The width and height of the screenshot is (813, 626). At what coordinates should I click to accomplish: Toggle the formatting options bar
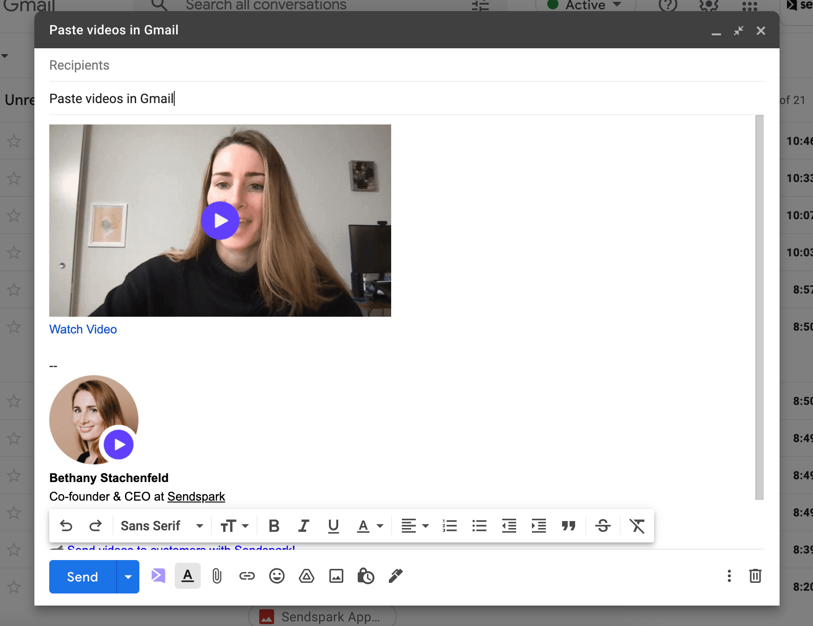click(188, 576)
